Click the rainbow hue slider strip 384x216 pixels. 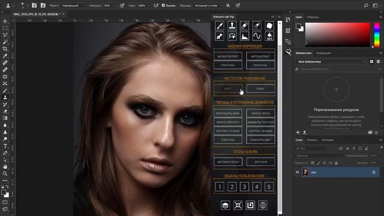point(377,35)
